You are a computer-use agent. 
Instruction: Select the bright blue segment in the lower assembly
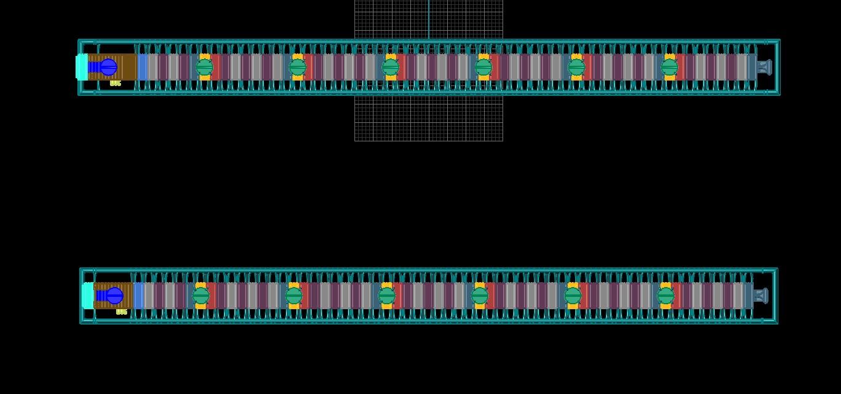point(138,296)
